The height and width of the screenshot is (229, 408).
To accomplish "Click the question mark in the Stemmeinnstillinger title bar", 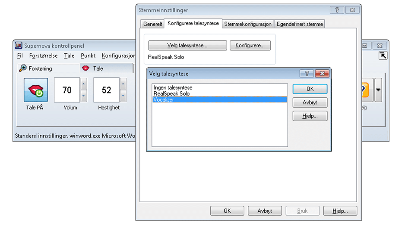I will point(337,10).
